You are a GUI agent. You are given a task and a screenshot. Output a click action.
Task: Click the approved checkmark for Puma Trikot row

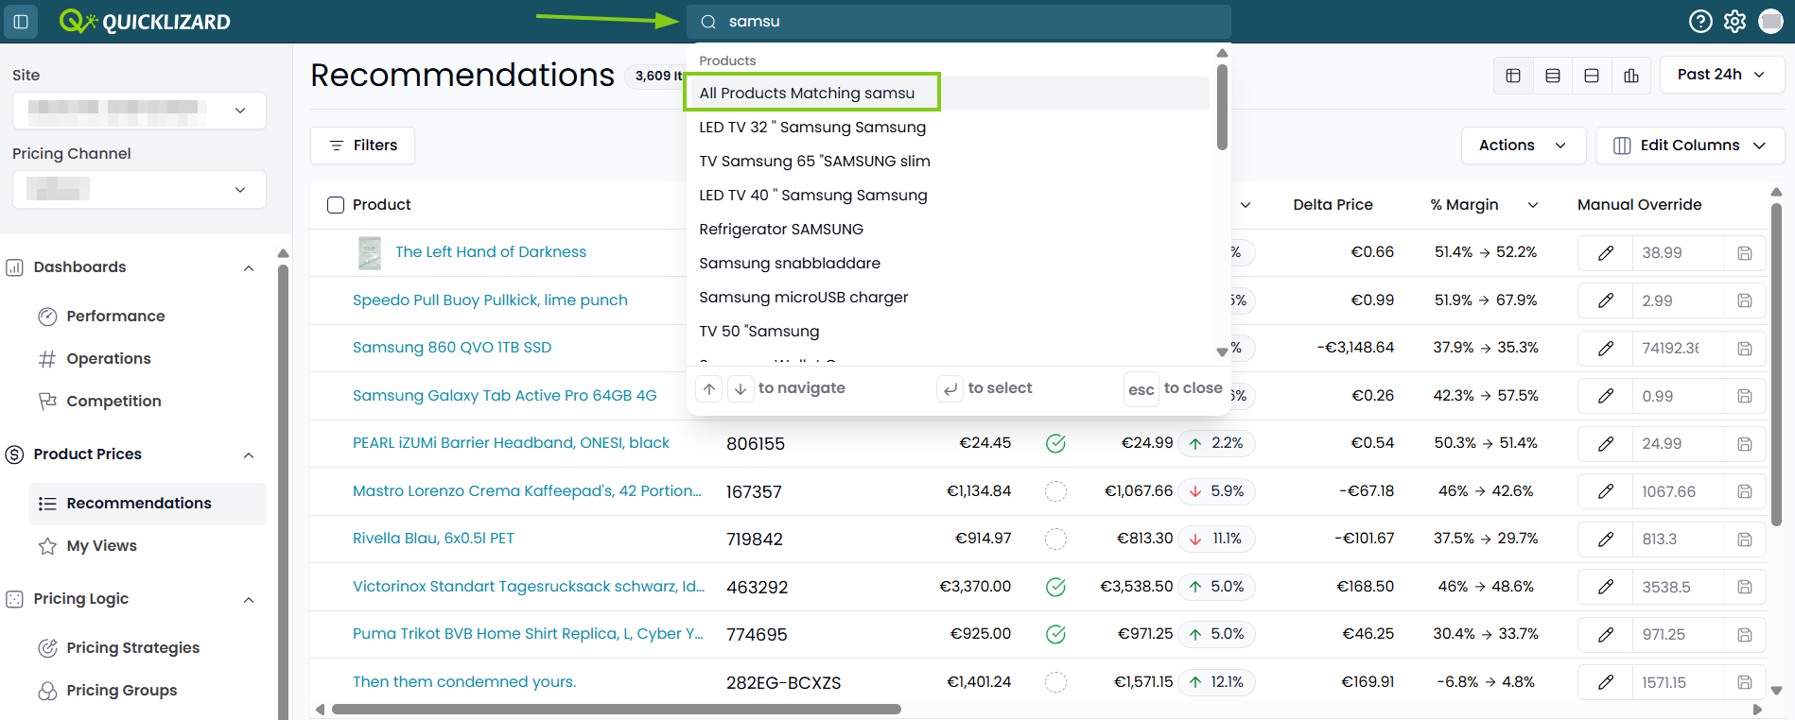tap(1056, 634)
